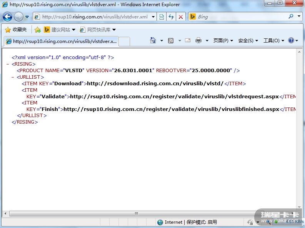305x228 pixels.
Task: Open the search provider dropdown arrow
Action: [299, 16]
